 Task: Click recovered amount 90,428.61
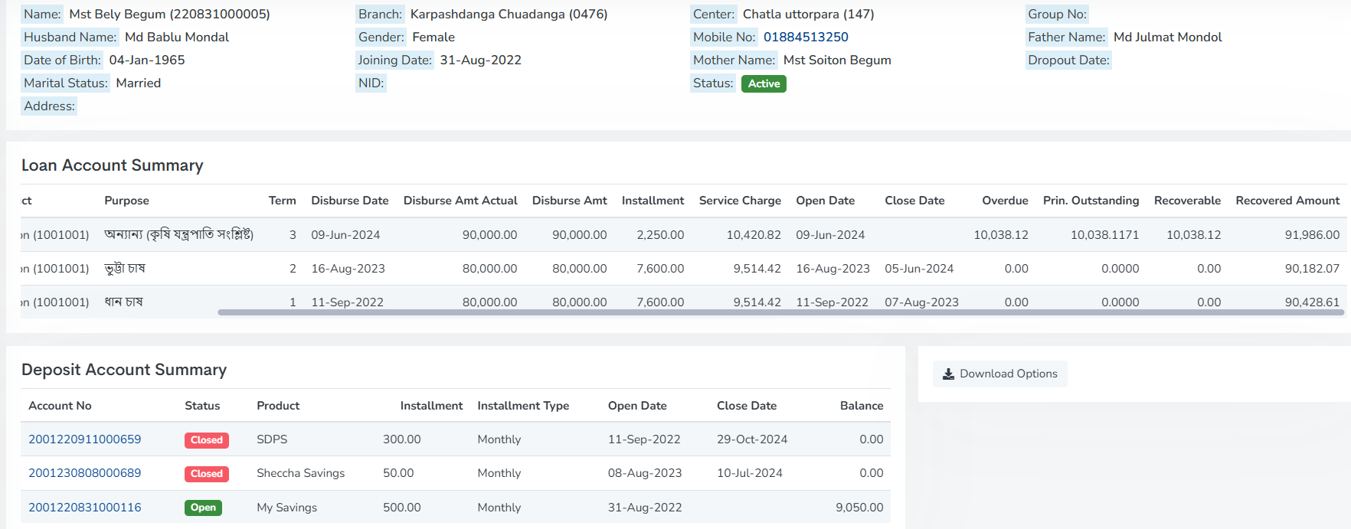click(1312, 302)
